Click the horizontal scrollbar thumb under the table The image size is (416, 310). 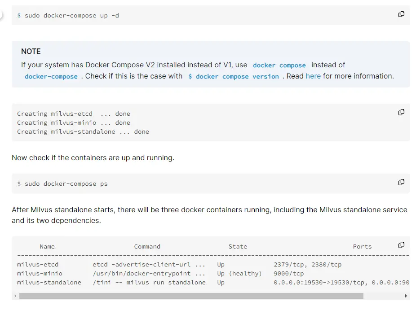click(x=191, y=296)
